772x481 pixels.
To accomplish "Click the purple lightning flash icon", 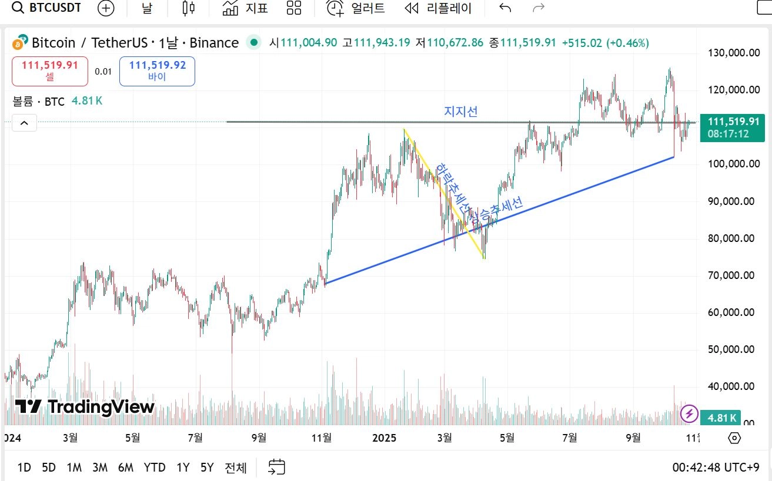I will 689,413.
